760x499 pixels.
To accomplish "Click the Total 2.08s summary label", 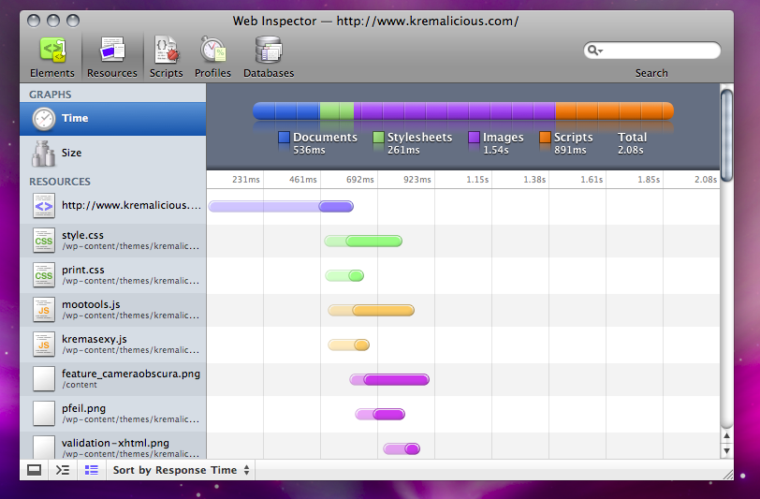I will [632, 143].
